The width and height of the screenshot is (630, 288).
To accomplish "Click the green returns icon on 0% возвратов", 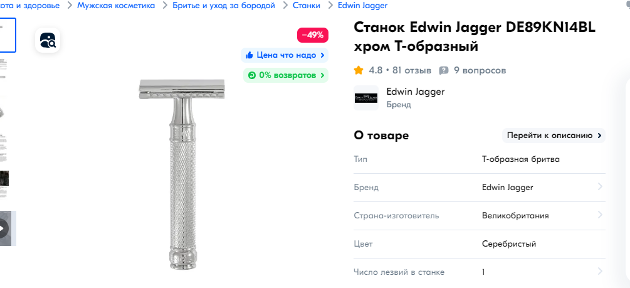I will click(x=252, y=75).
